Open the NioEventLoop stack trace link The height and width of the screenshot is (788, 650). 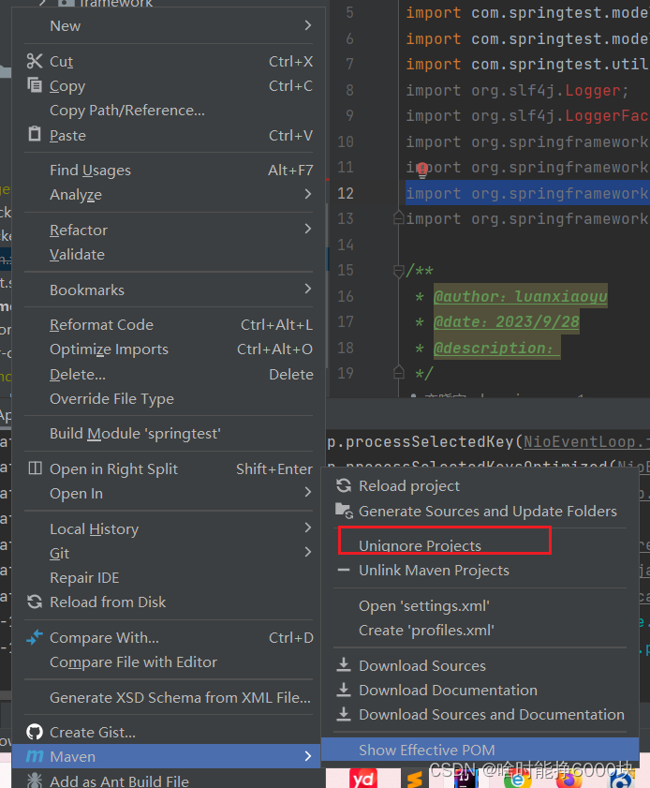coord(586,441)
